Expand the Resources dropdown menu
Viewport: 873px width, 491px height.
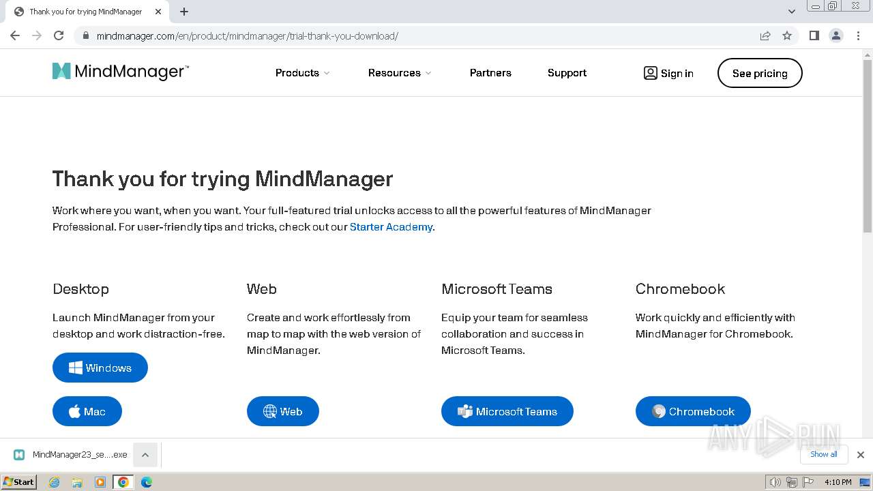[x=400, y=73]
